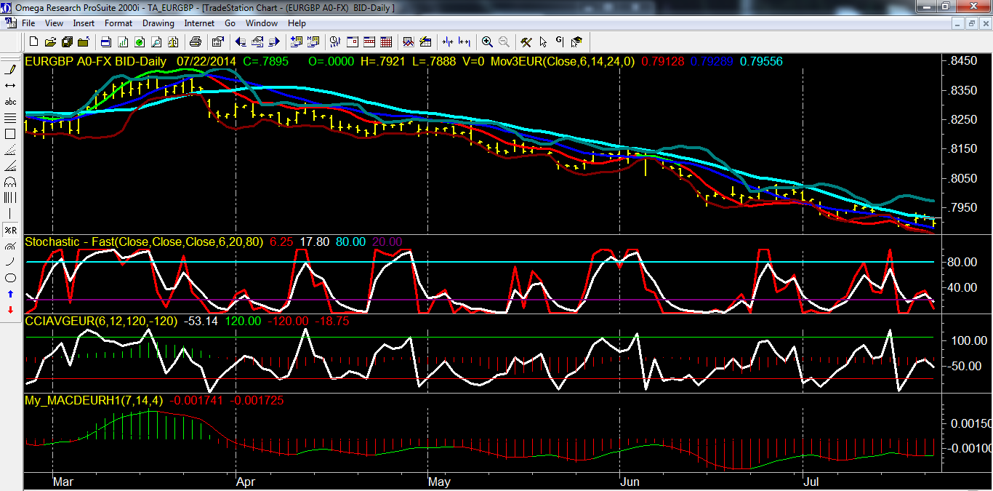Click the Help menu item
The height and width of the screenshot is (491, 993).
click(297, 23)
